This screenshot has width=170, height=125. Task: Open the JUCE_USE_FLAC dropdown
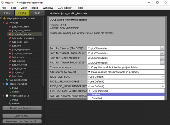tap(126, 77)
